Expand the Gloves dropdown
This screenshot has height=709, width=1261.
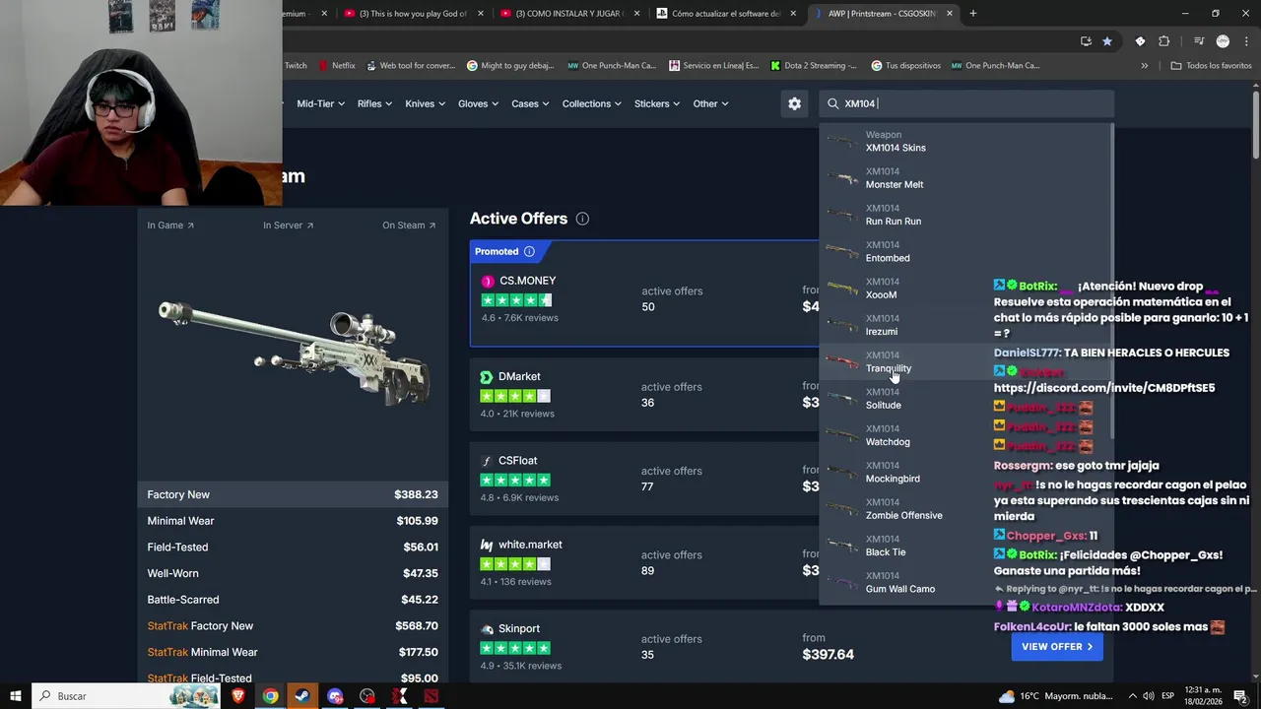(x=478, y=103)
